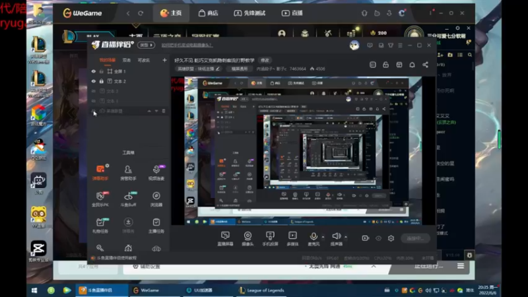Image resolution: width=528 pixels, height=297 pixels.
Task: Click the magnifier key tool icon
Action: click(x=100, y=248)
